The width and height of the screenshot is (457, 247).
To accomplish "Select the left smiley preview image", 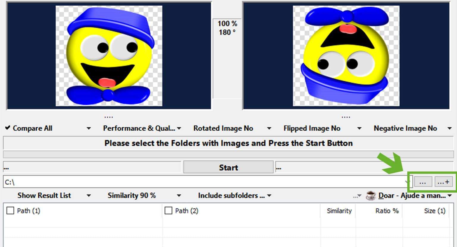I will 109,56.
